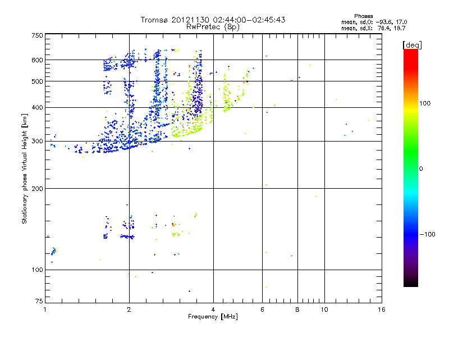The image size is (449, 337).
Task: Click the y-axis tick label '200'
Action: click(37, 189)
